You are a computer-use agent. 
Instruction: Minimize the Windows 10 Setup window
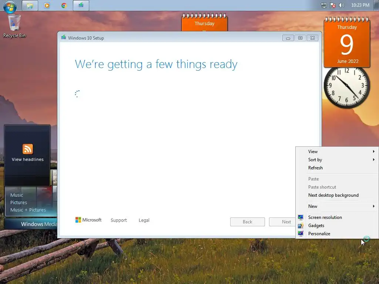point(288,38)
